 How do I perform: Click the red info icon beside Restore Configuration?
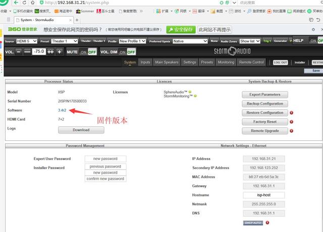point(292,113)
